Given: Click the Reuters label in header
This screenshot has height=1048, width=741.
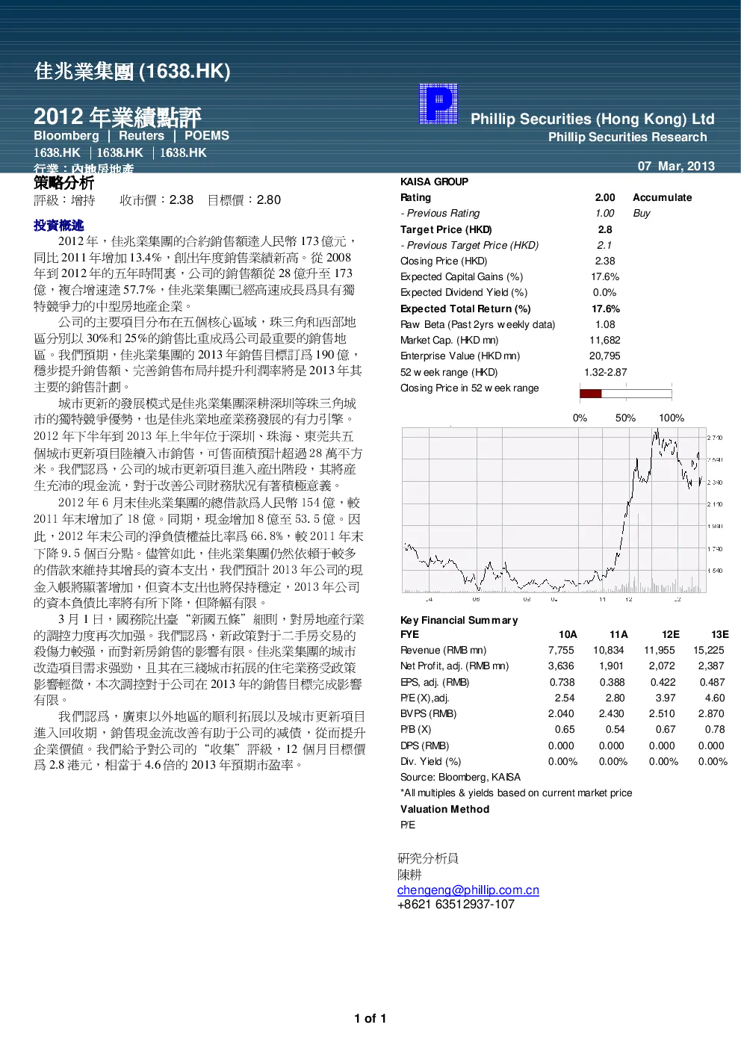Looking at the screenshot, I should coord(141,136).
